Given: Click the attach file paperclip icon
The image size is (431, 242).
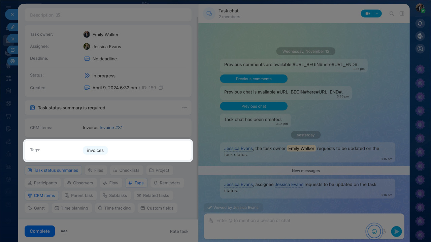Looking at the screenshot, I should tap(211, 221).
